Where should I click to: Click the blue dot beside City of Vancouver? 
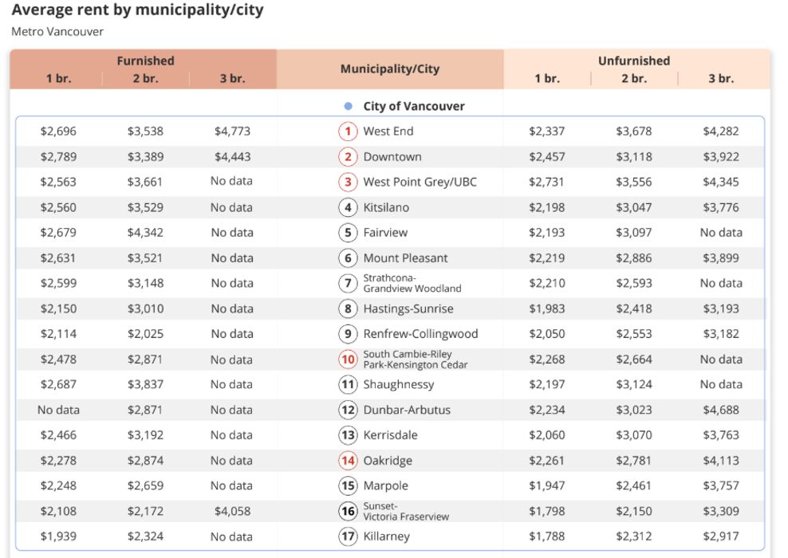[348, 106]
